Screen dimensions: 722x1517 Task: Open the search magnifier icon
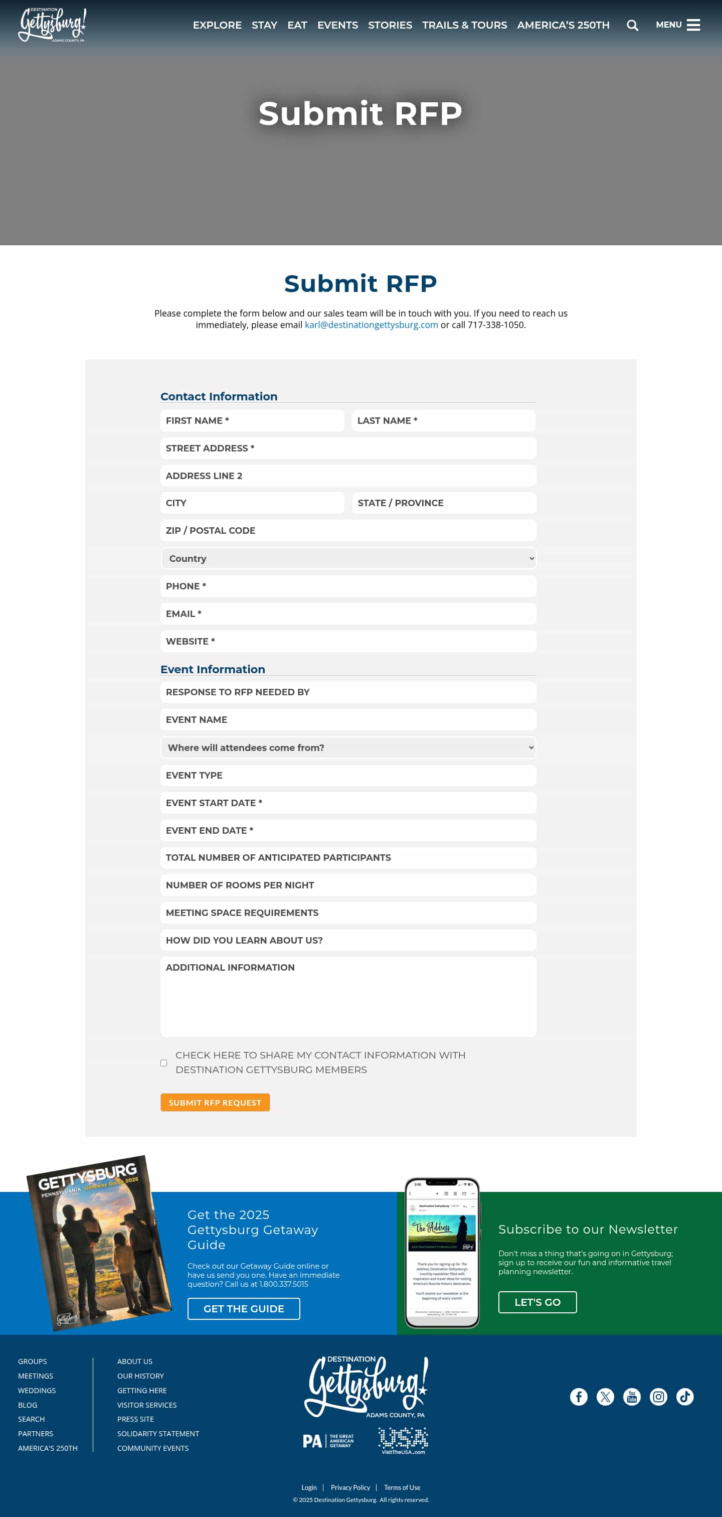(632, 25)
